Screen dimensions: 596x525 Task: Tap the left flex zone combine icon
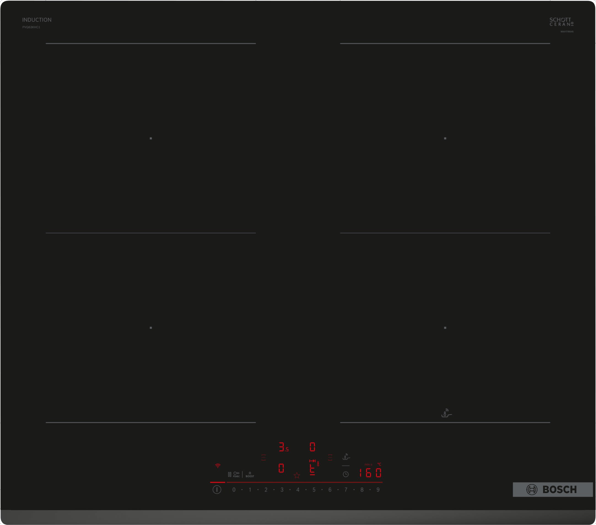pyautogui.click(x=263, y=457)
